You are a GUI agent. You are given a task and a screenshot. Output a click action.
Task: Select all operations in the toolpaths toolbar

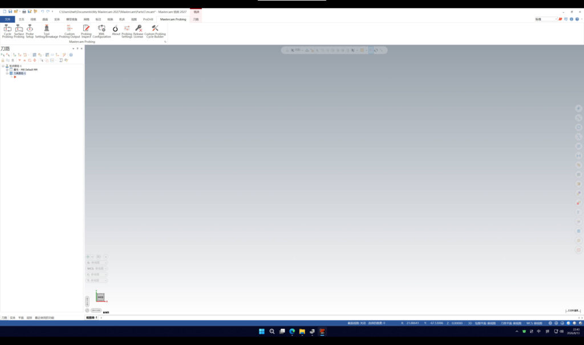(3, 55)
